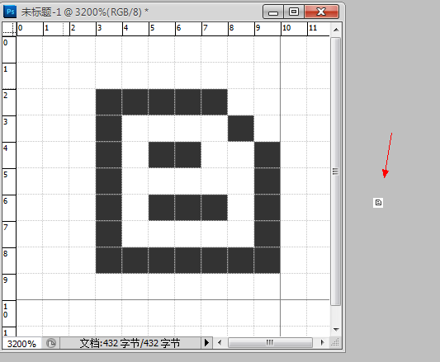Click the horizontal scrollbar thumb
This screenshot has width=440, height=362.
click(270, 343)
